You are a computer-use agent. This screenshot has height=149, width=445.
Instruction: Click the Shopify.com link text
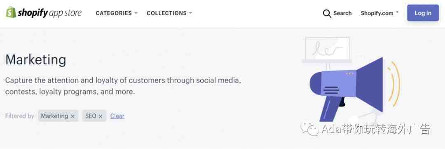[x=377, y=13]
